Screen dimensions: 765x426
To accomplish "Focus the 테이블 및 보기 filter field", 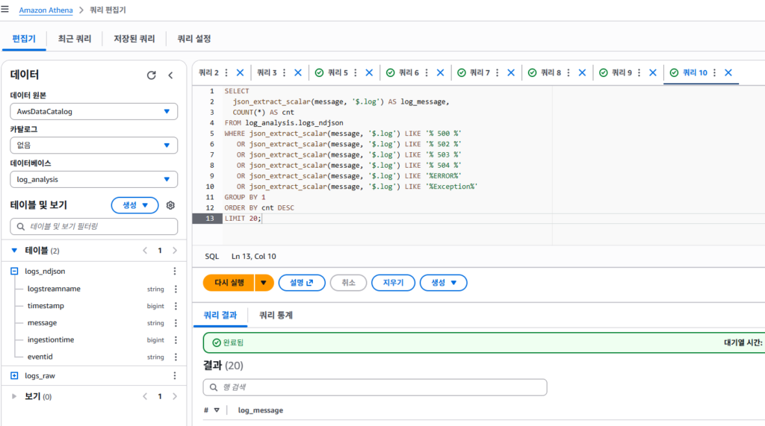I will (x=93, y=226).
